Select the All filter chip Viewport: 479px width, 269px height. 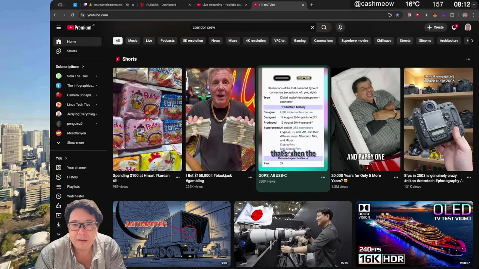click(x=118, y=41)
